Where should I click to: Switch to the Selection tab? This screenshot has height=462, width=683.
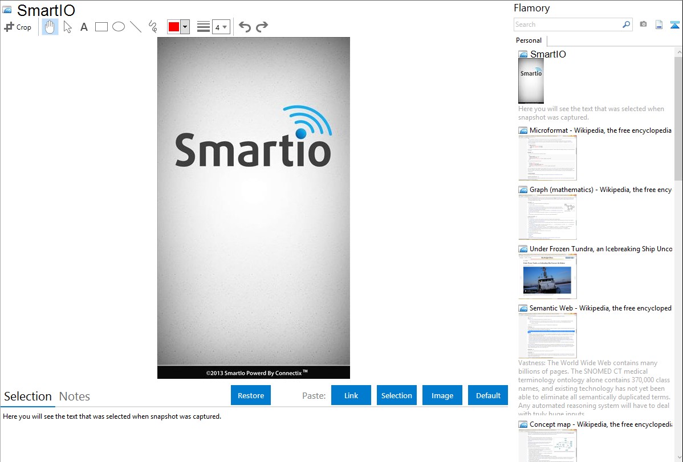click(x=28, y=396)
